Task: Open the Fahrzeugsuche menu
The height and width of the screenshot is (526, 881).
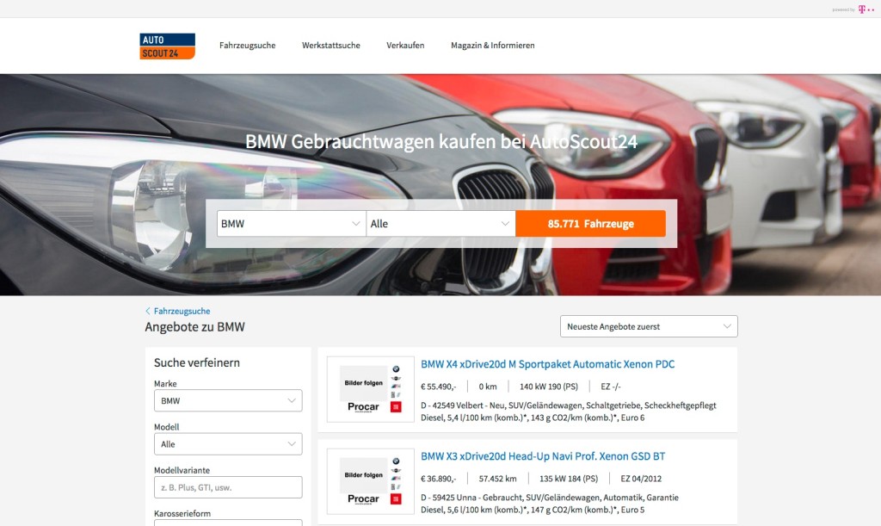Action: [247, 46]
